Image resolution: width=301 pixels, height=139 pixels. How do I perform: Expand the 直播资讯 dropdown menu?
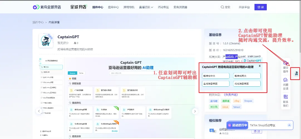146,7
